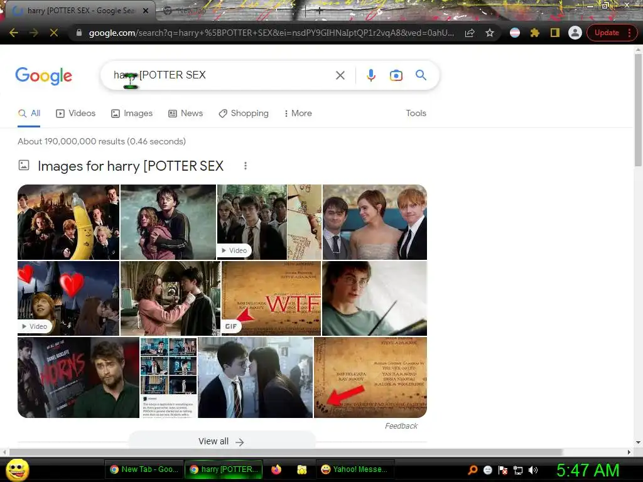The width and height of the screenshot is (643, 482).
Task: Open the red heart video thumbnail
Action: pos(68,298)
